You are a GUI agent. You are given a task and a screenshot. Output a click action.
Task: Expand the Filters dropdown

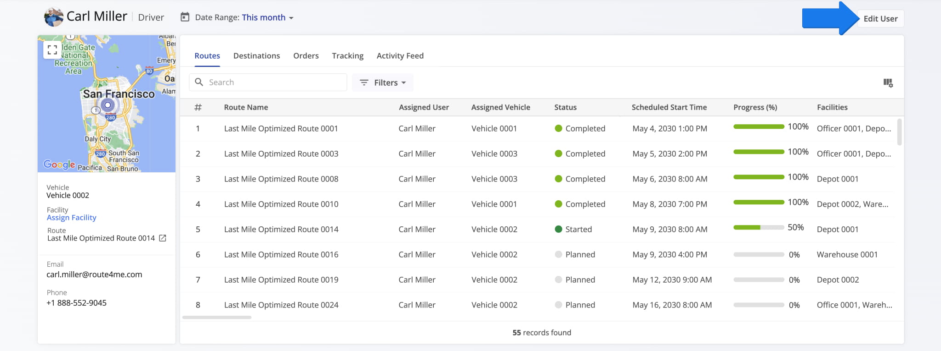[x=383, y=82]
